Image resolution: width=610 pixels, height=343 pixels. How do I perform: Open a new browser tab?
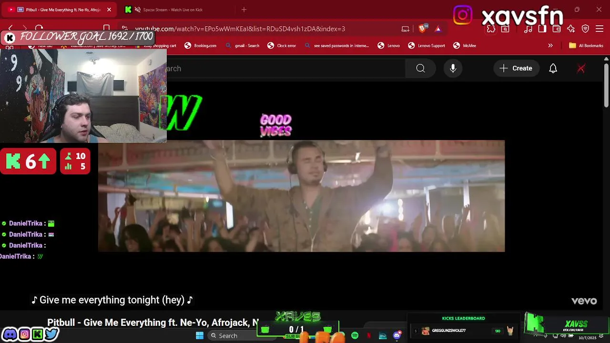244,10
